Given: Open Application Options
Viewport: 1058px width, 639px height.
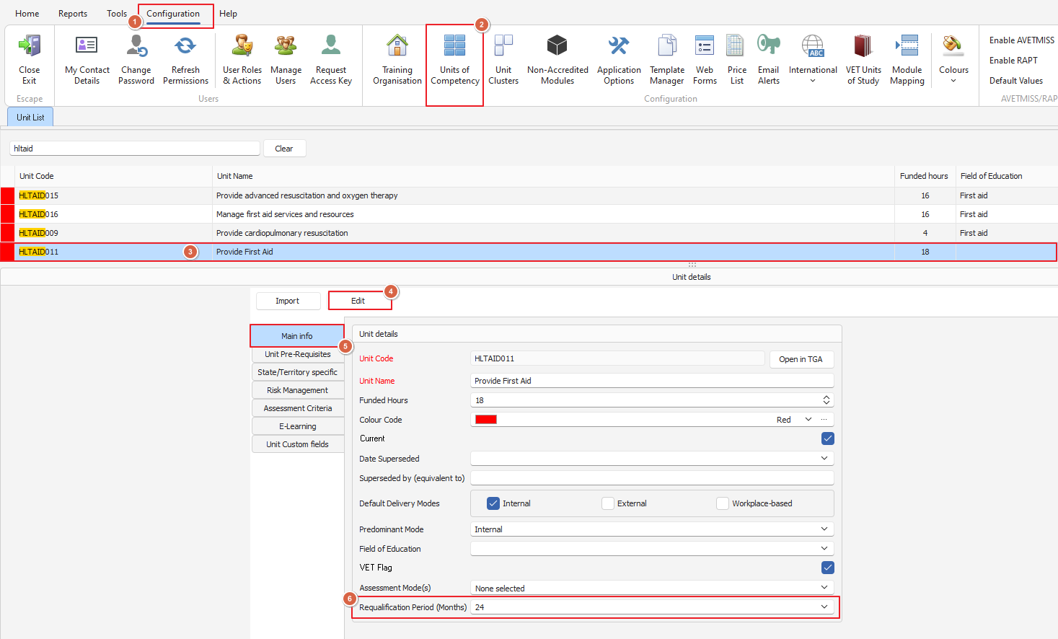Looking at the screenshot, I should (x=619, y=59).
